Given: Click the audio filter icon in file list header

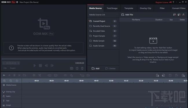Looking at the screenshot, I should (x=183, y=15).
